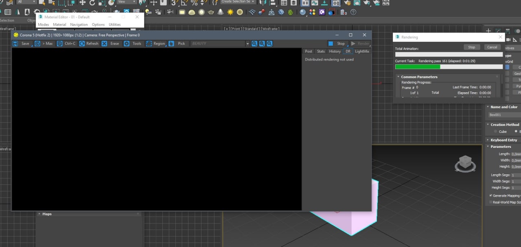Click the zoom to fit magnifier icon
This screenshot has width=521, height=247.
(269, 43)
